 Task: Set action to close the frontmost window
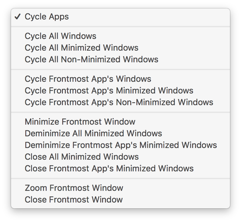[x=74, y=200]
